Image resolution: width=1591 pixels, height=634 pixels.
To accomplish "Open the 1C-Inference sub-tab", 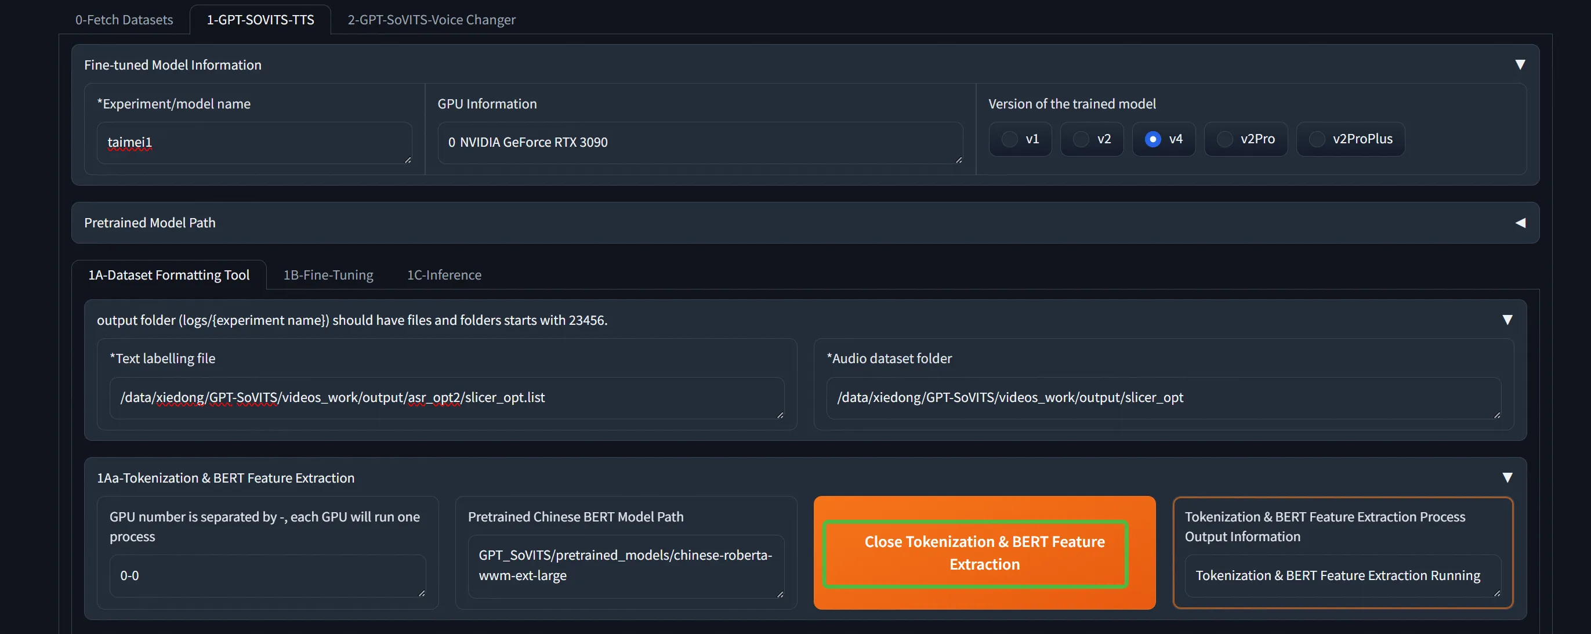I will tap(444, 275).
